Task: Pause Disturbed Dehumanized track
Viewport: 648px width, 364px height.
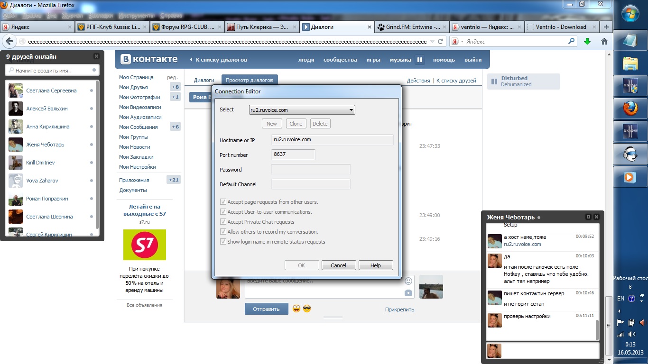Action: pyautogui.click(x=493, y=82)
